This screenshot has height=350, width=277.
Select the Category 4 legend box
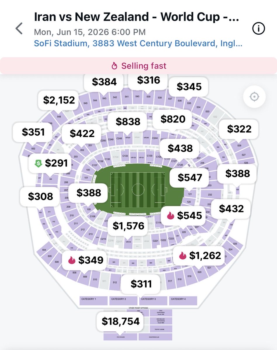(183, 300)
